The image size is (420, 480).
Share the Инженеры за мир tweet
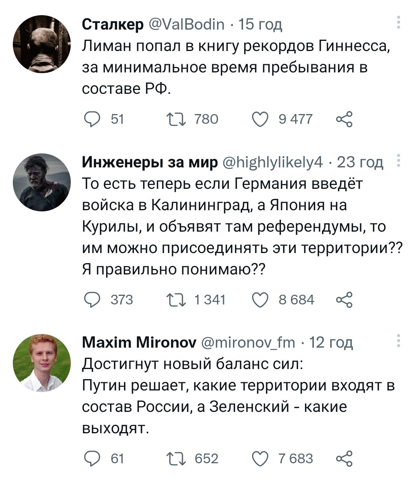tap(344, 300)
